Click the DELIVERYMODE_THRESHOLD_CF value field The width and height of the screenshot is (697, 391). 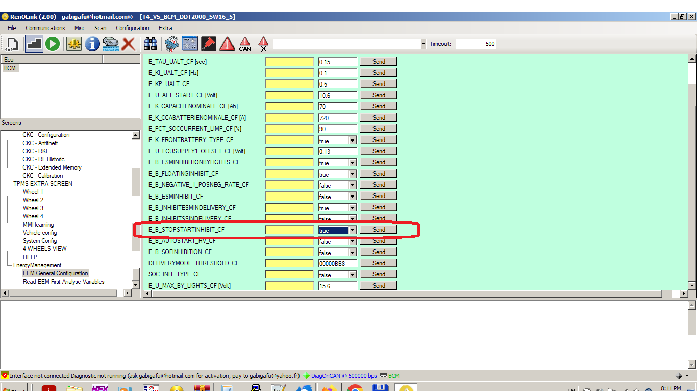point(337,263)
